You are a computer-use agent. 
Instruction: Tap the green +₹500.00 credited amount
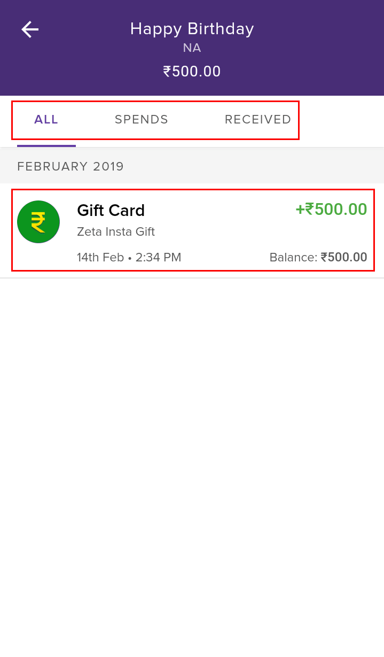pyautogui.click(x=331, y=210)
